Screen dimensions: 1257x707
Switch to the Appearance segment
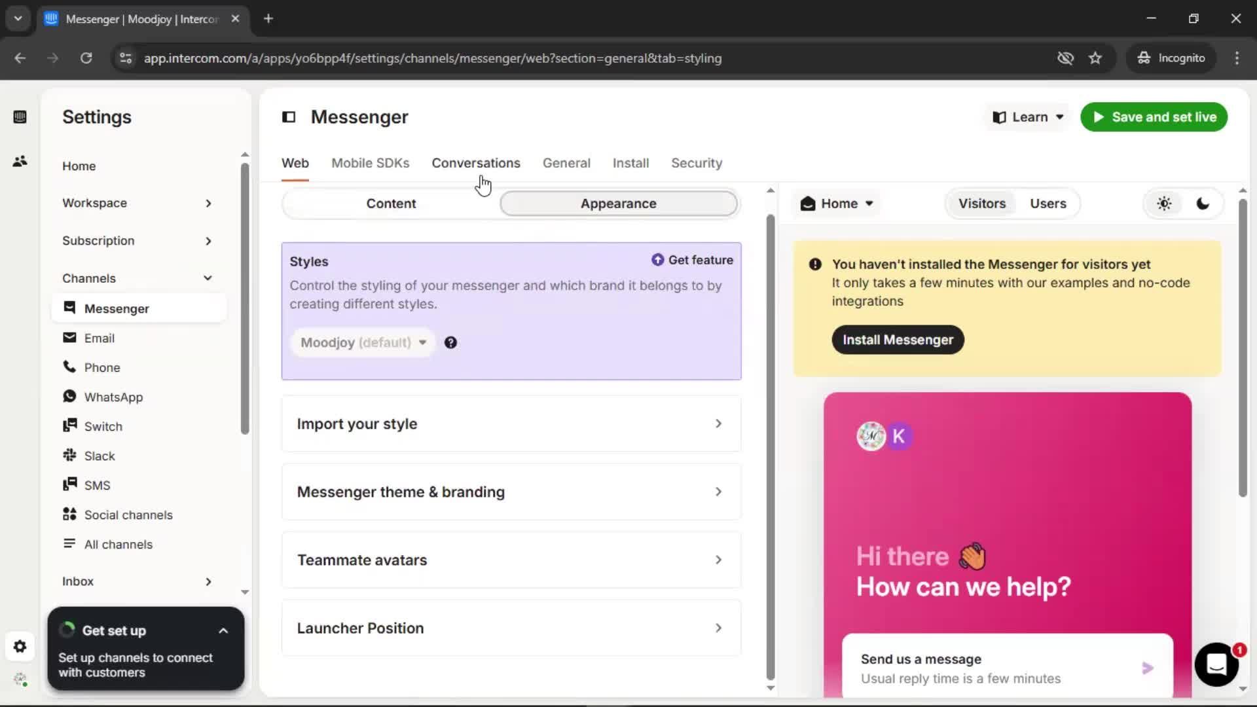click(x=618, y=204)
